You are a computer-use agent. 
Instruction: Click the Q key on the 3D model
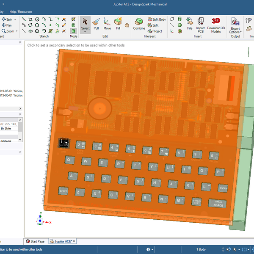tap(69, 160)
